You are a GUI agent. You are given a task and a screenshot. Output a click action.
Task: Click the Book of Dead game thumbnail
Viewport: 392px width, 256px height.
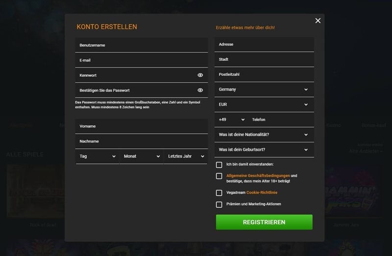pos(36,191)
